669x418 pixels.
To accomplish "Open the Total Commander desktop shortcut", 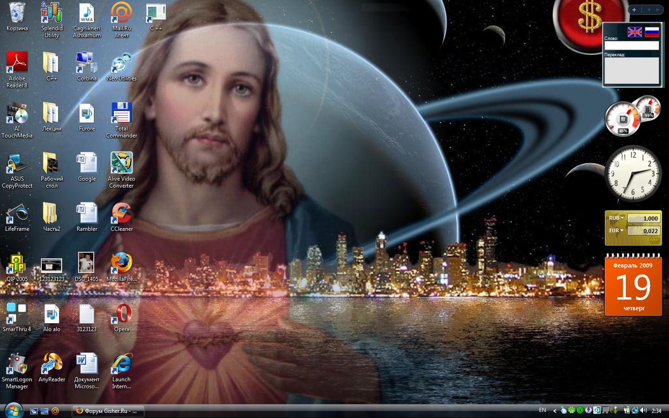I will pyautogui.click(x=121, y=113).
